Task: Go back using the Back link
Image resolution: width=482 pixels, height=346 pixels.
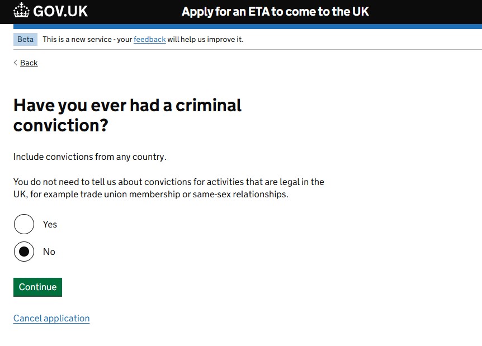Action: pos(29,63)
